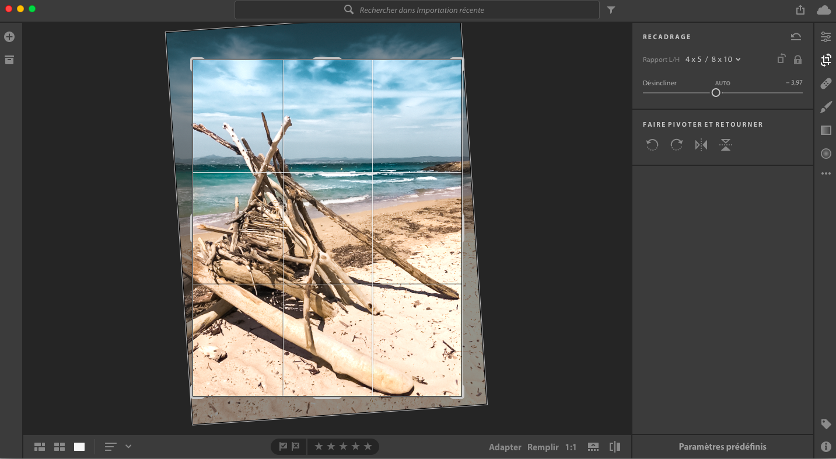Set zoom to Remplir
Viewport: 836px width, 459px height.
543,447
